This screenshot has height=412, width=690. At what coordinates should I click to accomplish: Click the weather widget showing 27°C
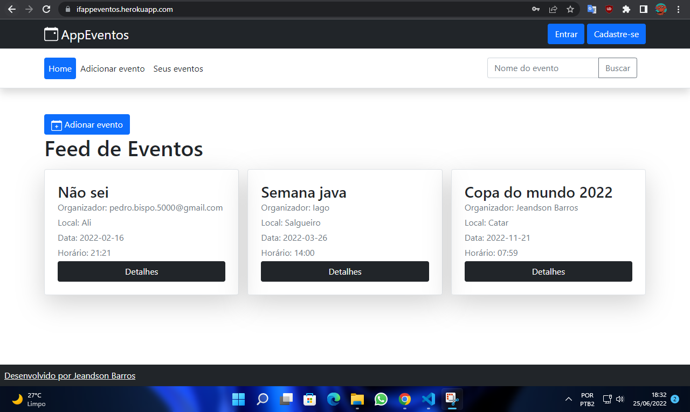click(27, 399)
